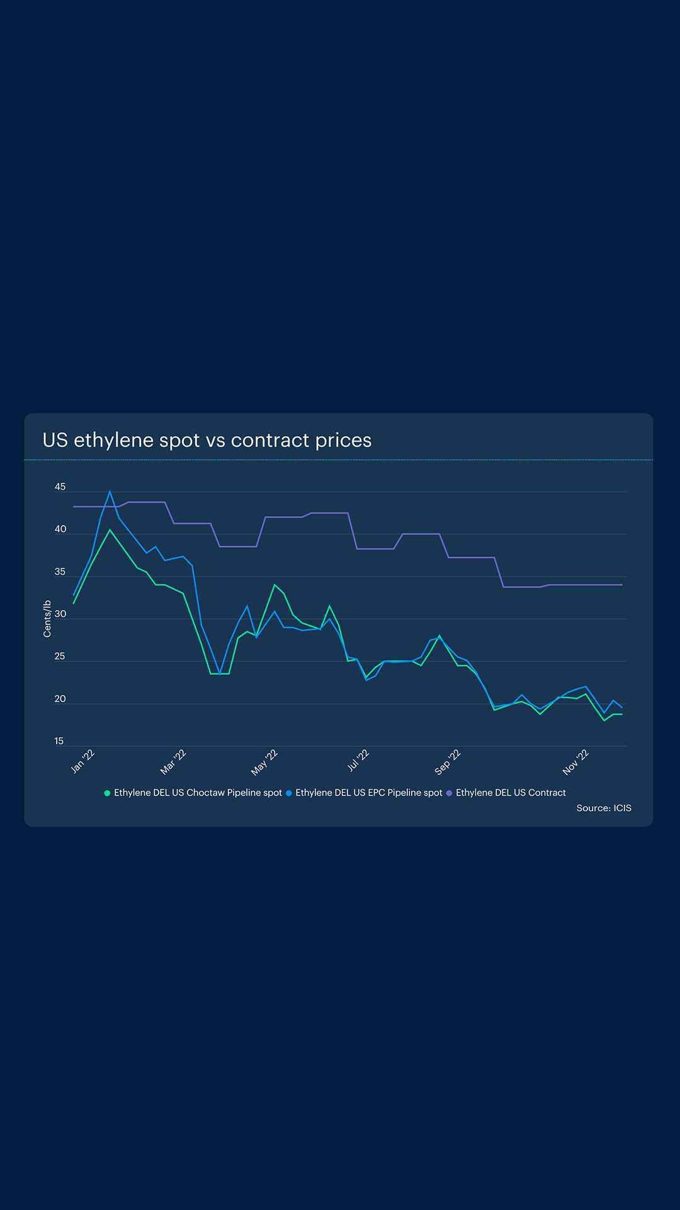680x1210 pixels.
Task: Click the 30 value on the y-axis
Action: [60, 614]
